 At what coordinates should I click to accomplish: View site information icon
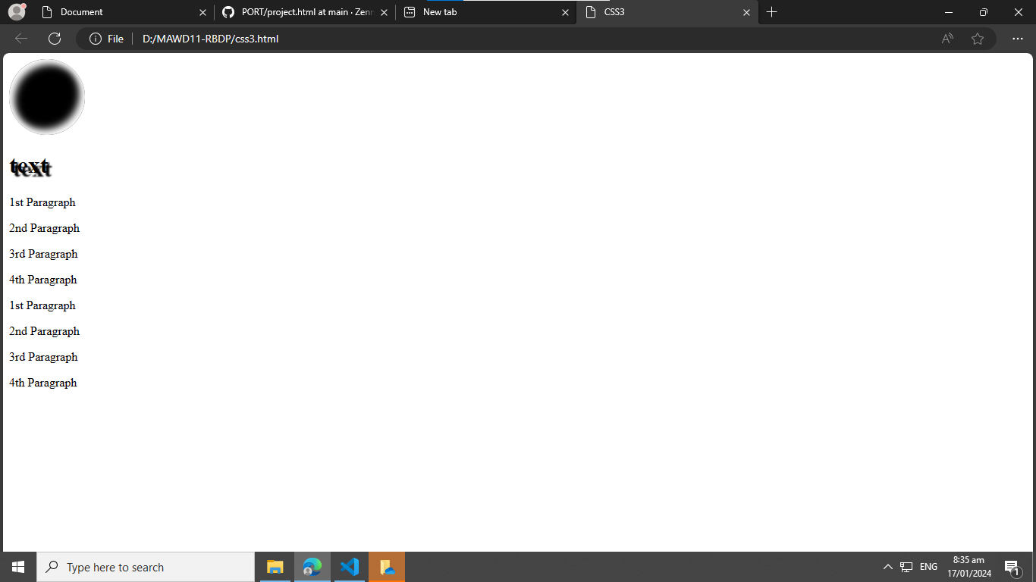pyautogui.click(x=96, y=39)
